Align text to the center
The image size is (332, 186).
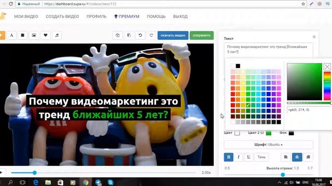[297, 157]
